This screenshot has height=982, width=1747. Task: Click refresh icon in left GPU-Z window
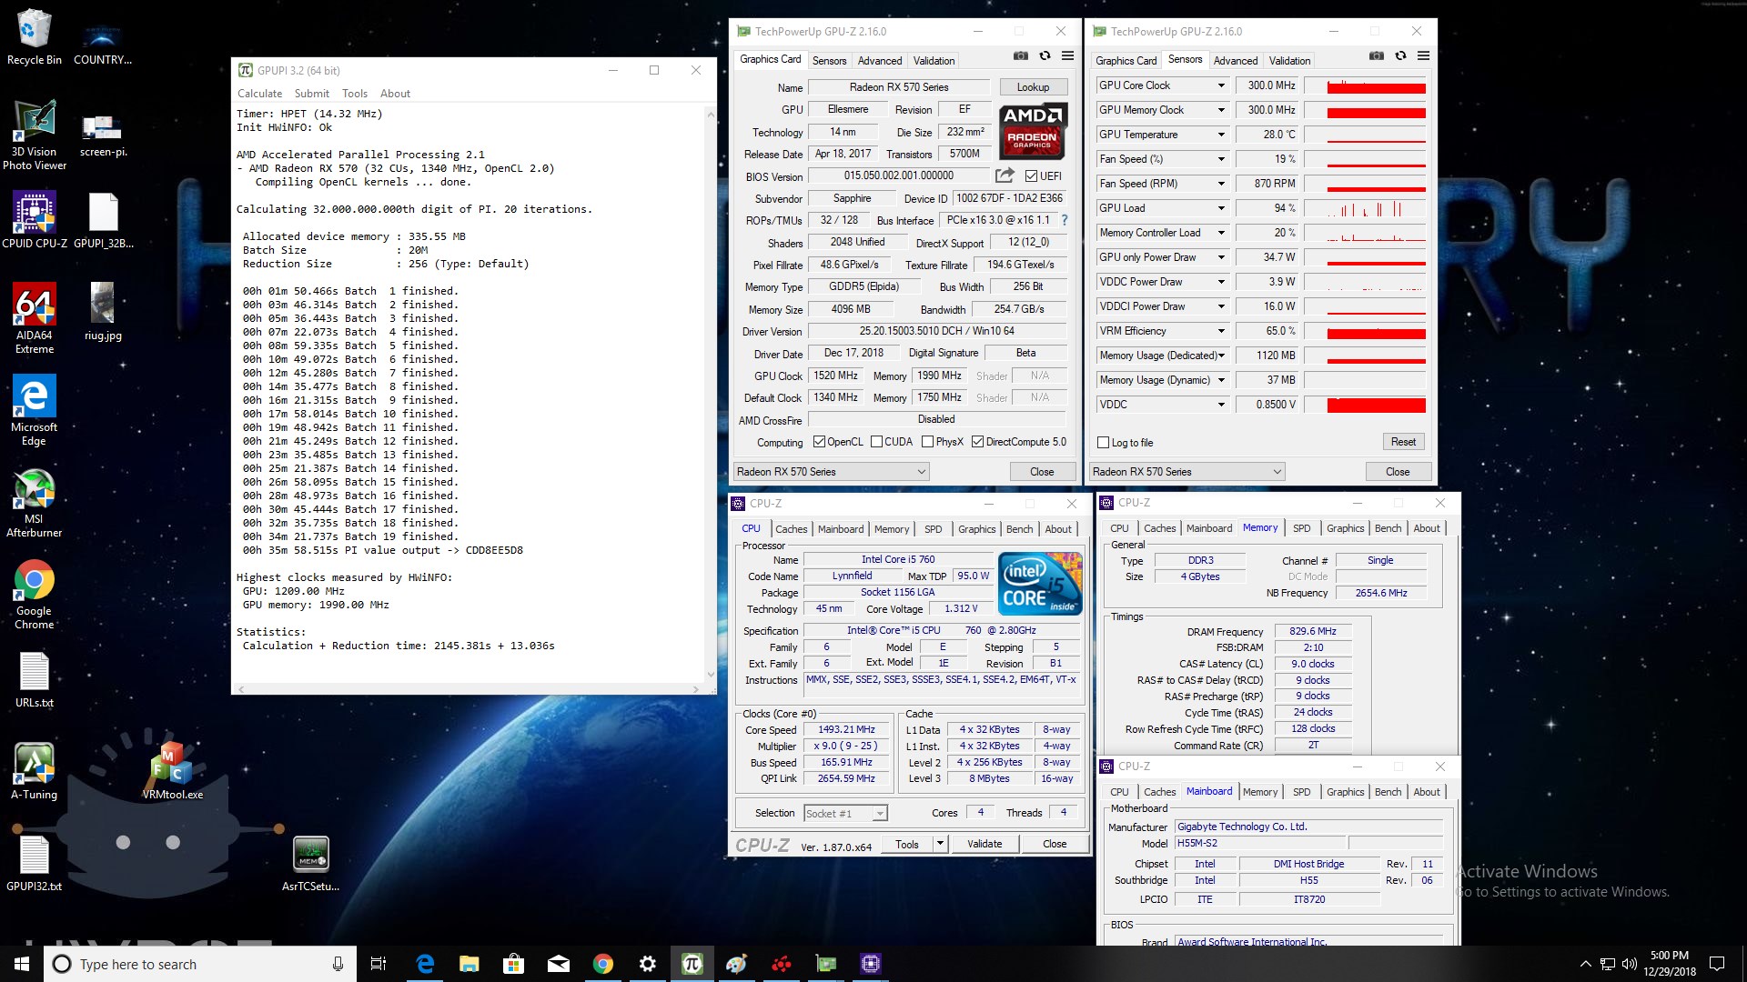[1045, 56]
